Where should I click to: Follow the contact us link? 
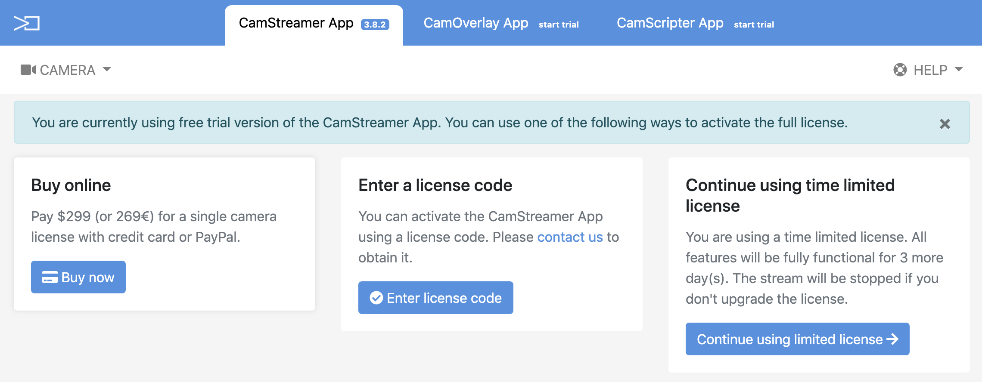click(570, 237)
